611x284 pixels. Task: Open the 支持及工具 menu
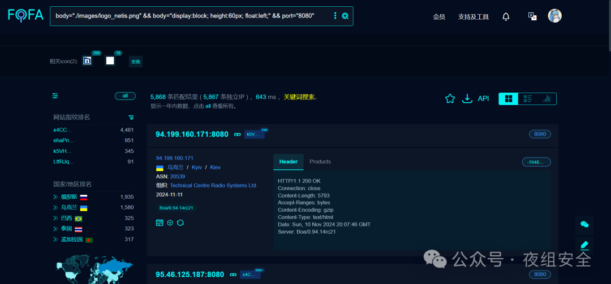click(x=474, y=17)
